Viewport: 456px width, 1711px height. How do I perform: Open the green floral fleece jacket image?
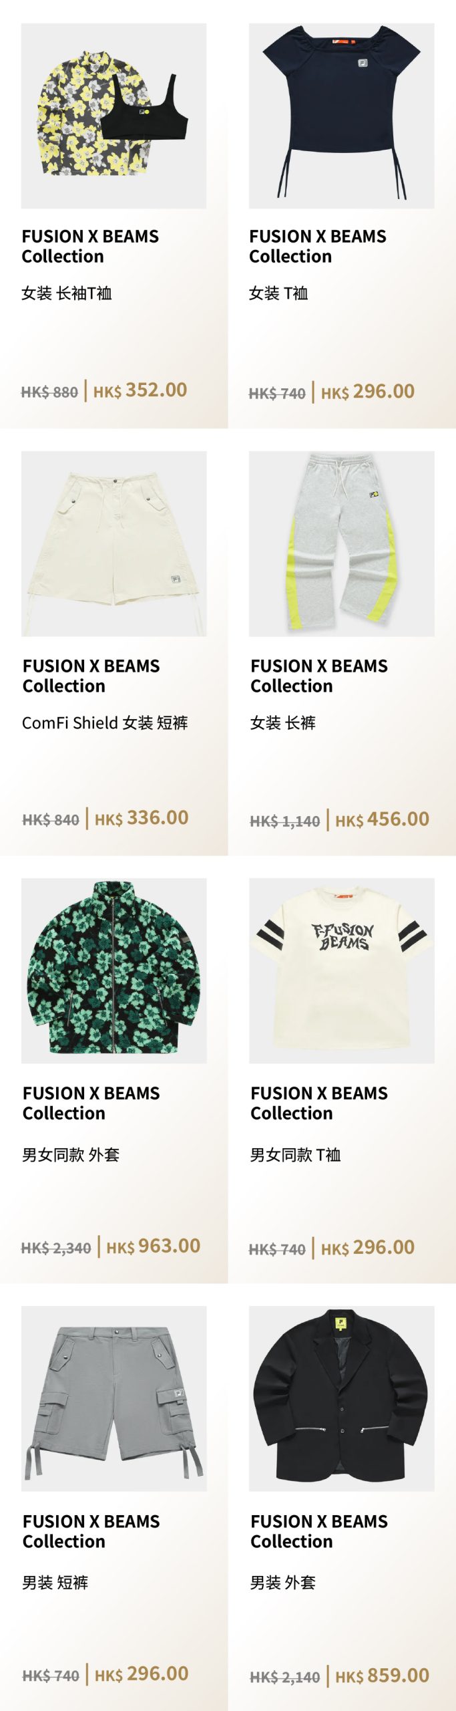click(113, 970)
